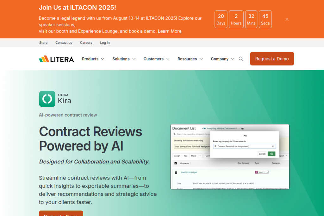Image resolution: width=324 pixels, height=216 pixels.
Task: Click the Document List screenshot thumbnail
Action: [x=230, y=157]
